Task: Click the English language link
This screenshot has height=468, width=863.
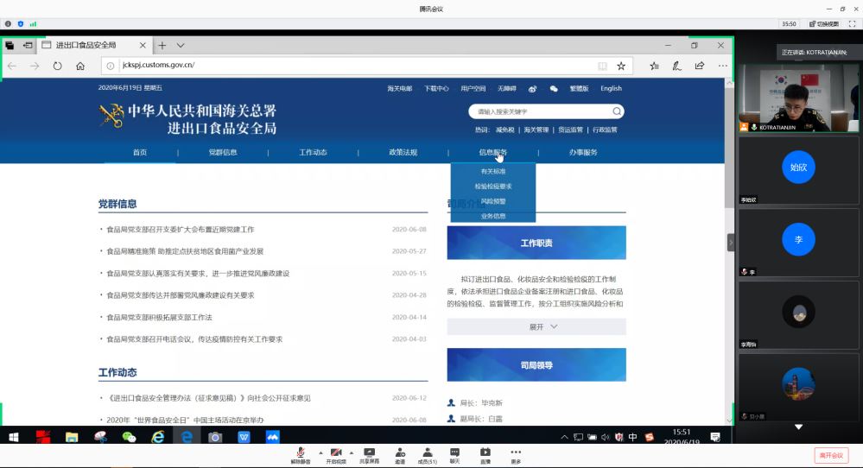Action: point(611,89)
